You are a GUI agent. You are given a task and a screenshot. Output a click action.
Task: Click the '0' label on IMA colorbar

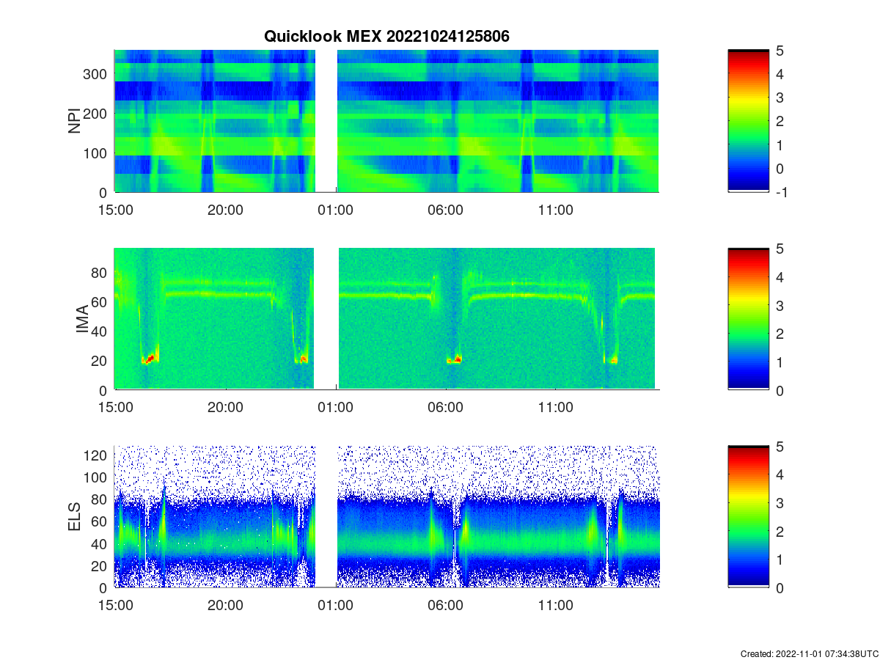click(x=780, y=390)
